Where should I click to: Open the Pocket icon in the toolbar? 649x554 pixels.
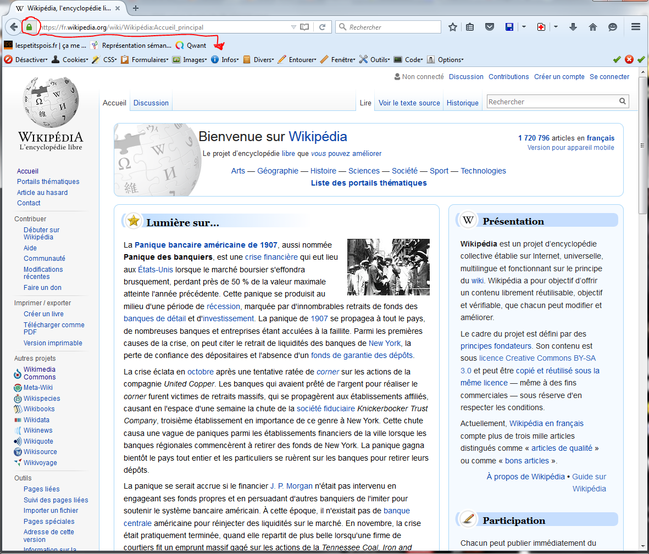coord(489,27)
